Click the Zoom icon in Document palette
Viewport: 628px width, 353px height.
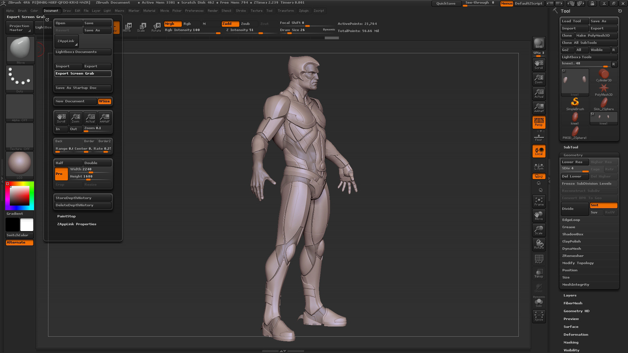pyautogui.click(x=76, y=118)
